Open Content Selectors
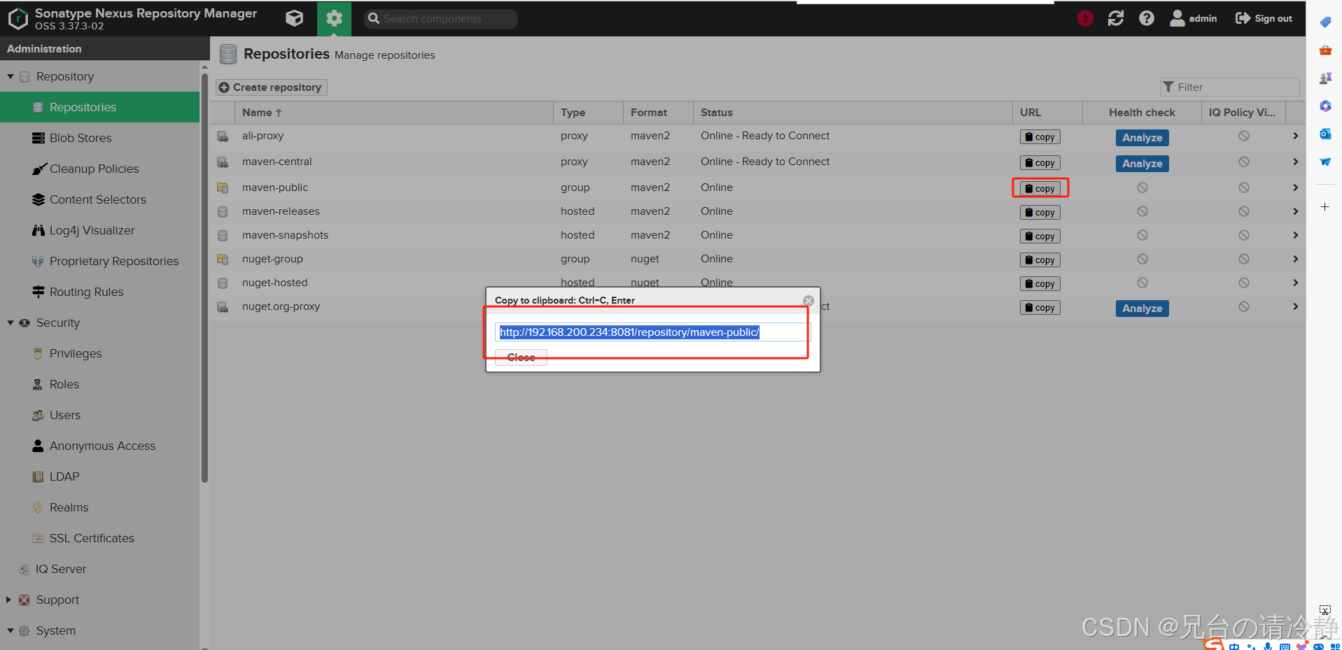1342x650 pixels. tap(99, 199)
